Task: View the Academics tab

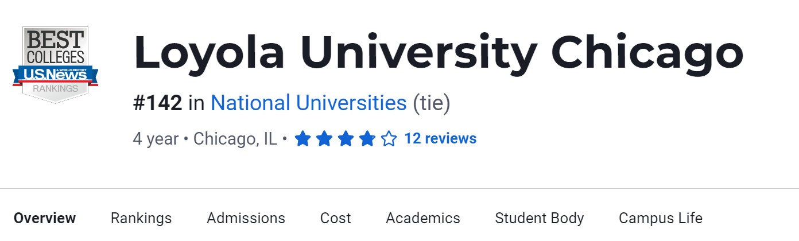Action: [x=423, y=218]
